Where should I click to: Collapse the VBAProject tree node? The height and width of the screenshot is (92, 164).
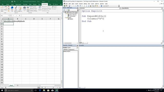(x=64, y=12)
